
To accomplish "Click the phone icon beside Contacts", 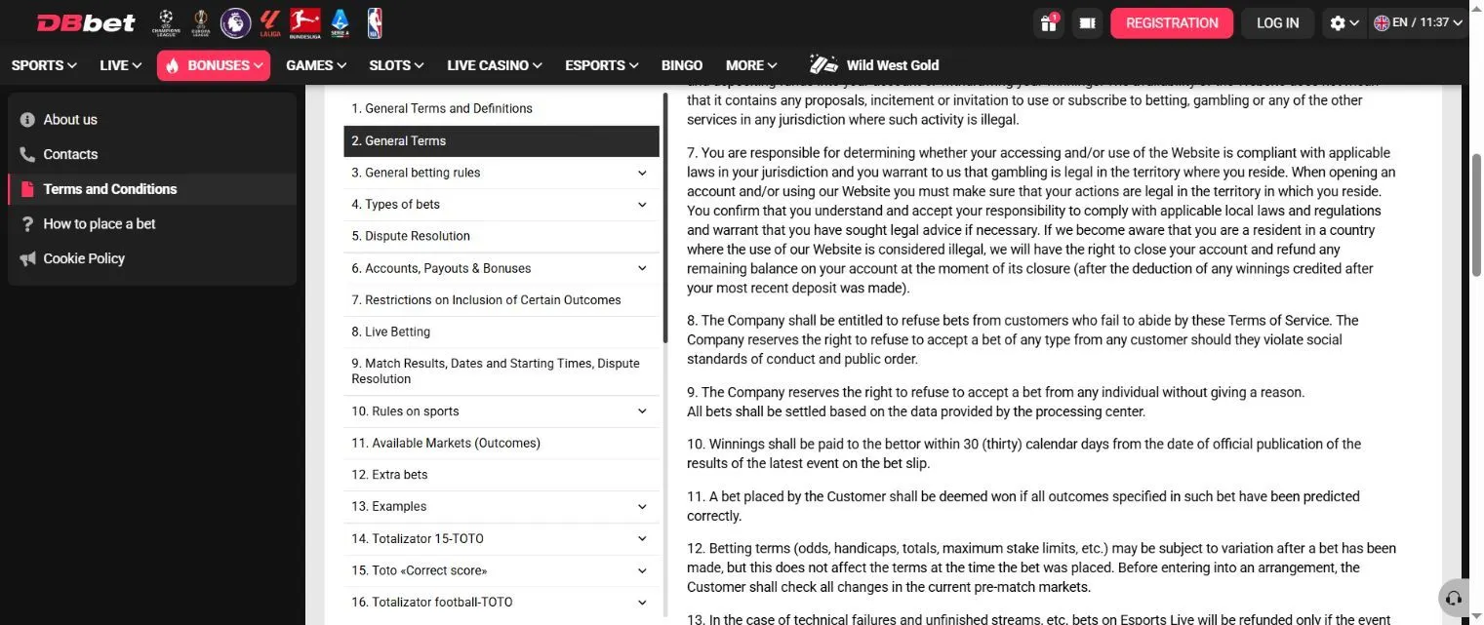I will (27, 154).
